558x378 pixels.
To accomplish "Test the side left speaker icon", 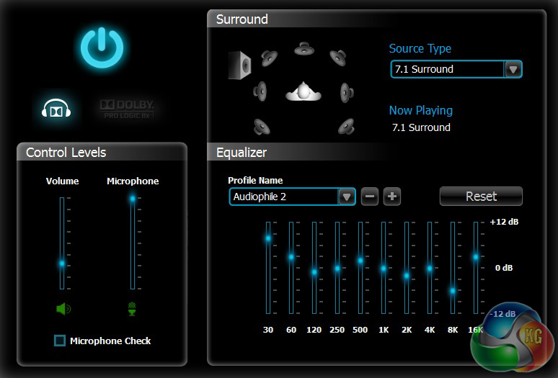I will click(x=260, y=91).
